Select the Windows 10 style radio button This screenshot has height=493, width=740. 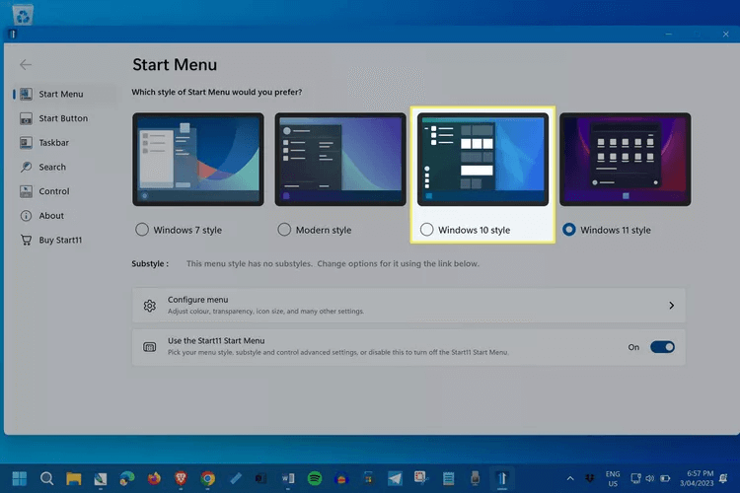click(426, 230)
